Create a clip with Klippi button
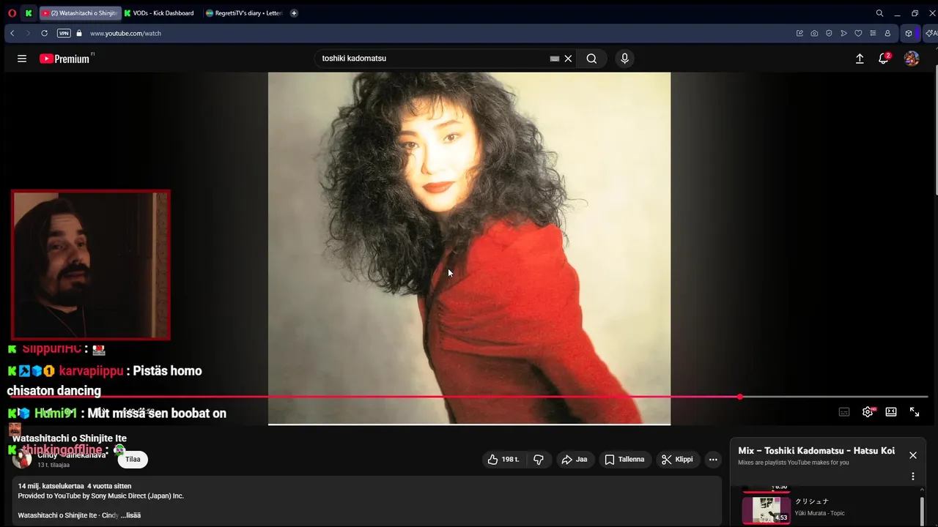938x527 pixels. [x=677, y=460]
